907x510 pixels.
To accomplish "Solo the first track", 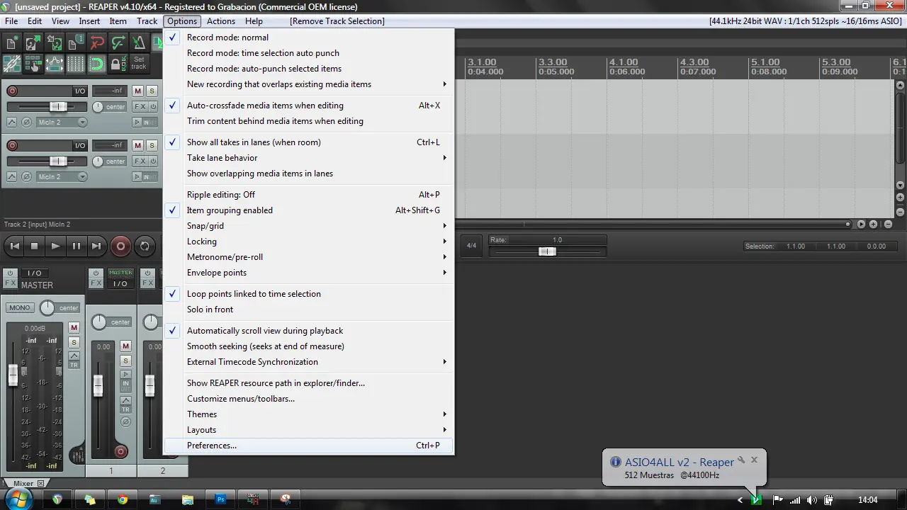I will 152,91.
